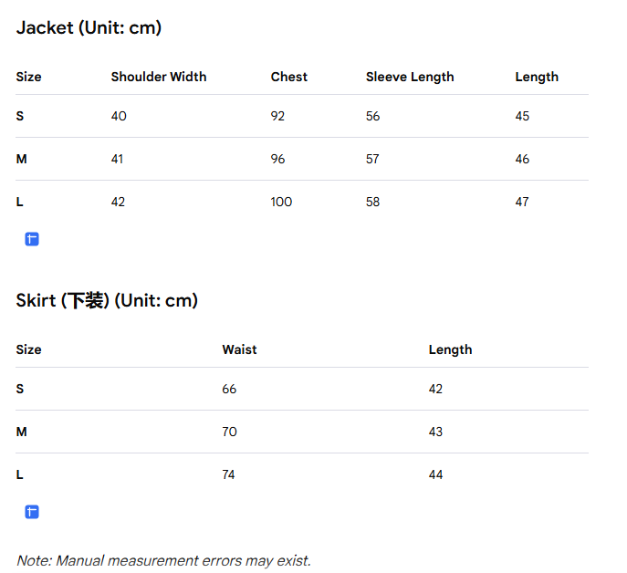Click the Sleeve Length column header
Screen dimensions: 627x573
[x=410, y=77]
